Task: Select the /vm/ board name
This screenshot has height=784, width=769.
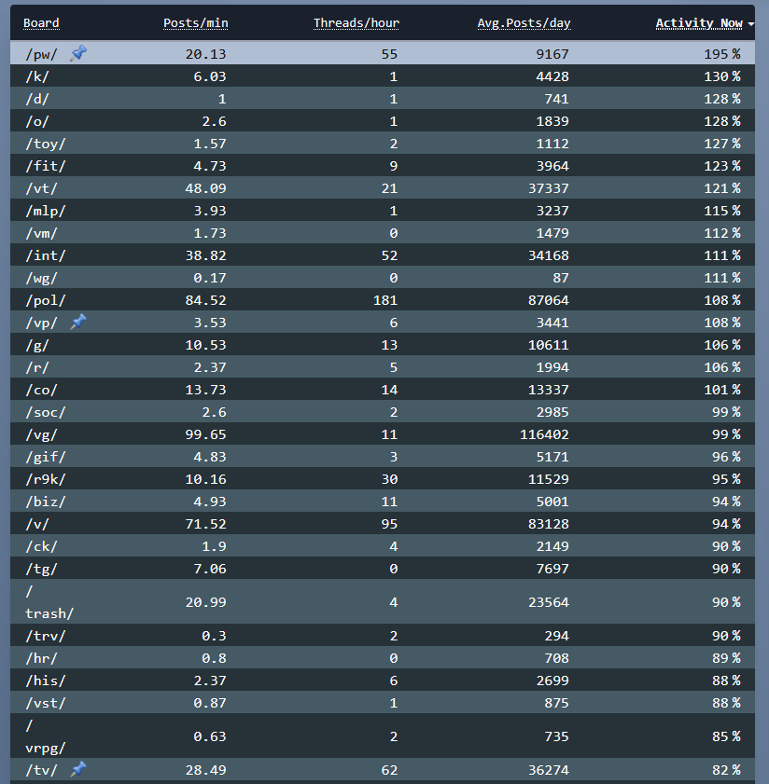Action: click(x=42, y=233)
